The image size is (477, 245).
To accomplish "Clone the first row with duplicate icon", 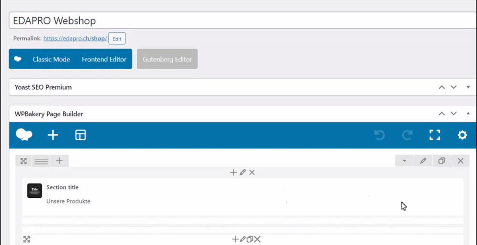I will 442,161.
